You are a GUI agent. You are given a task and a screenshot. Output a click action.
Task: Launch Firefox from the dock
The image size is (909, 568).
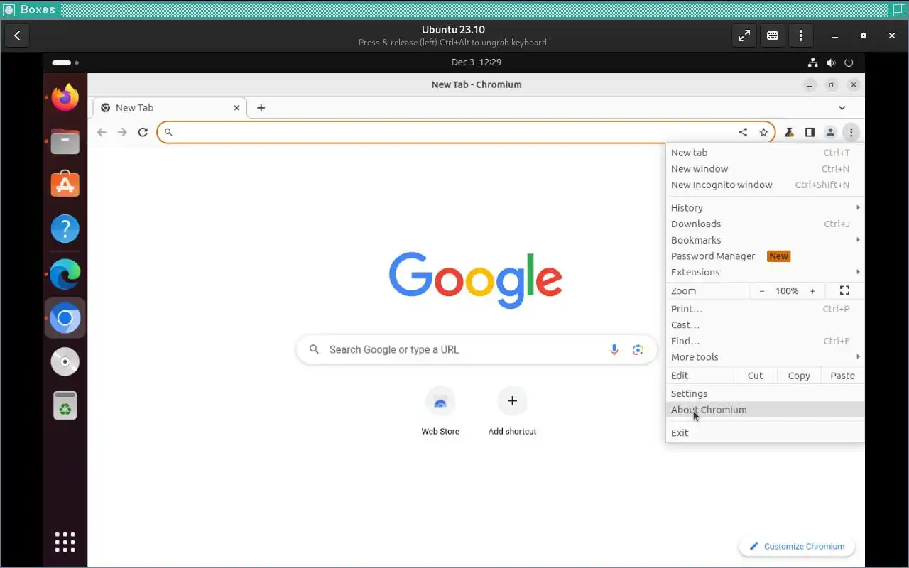click(65, 97)
